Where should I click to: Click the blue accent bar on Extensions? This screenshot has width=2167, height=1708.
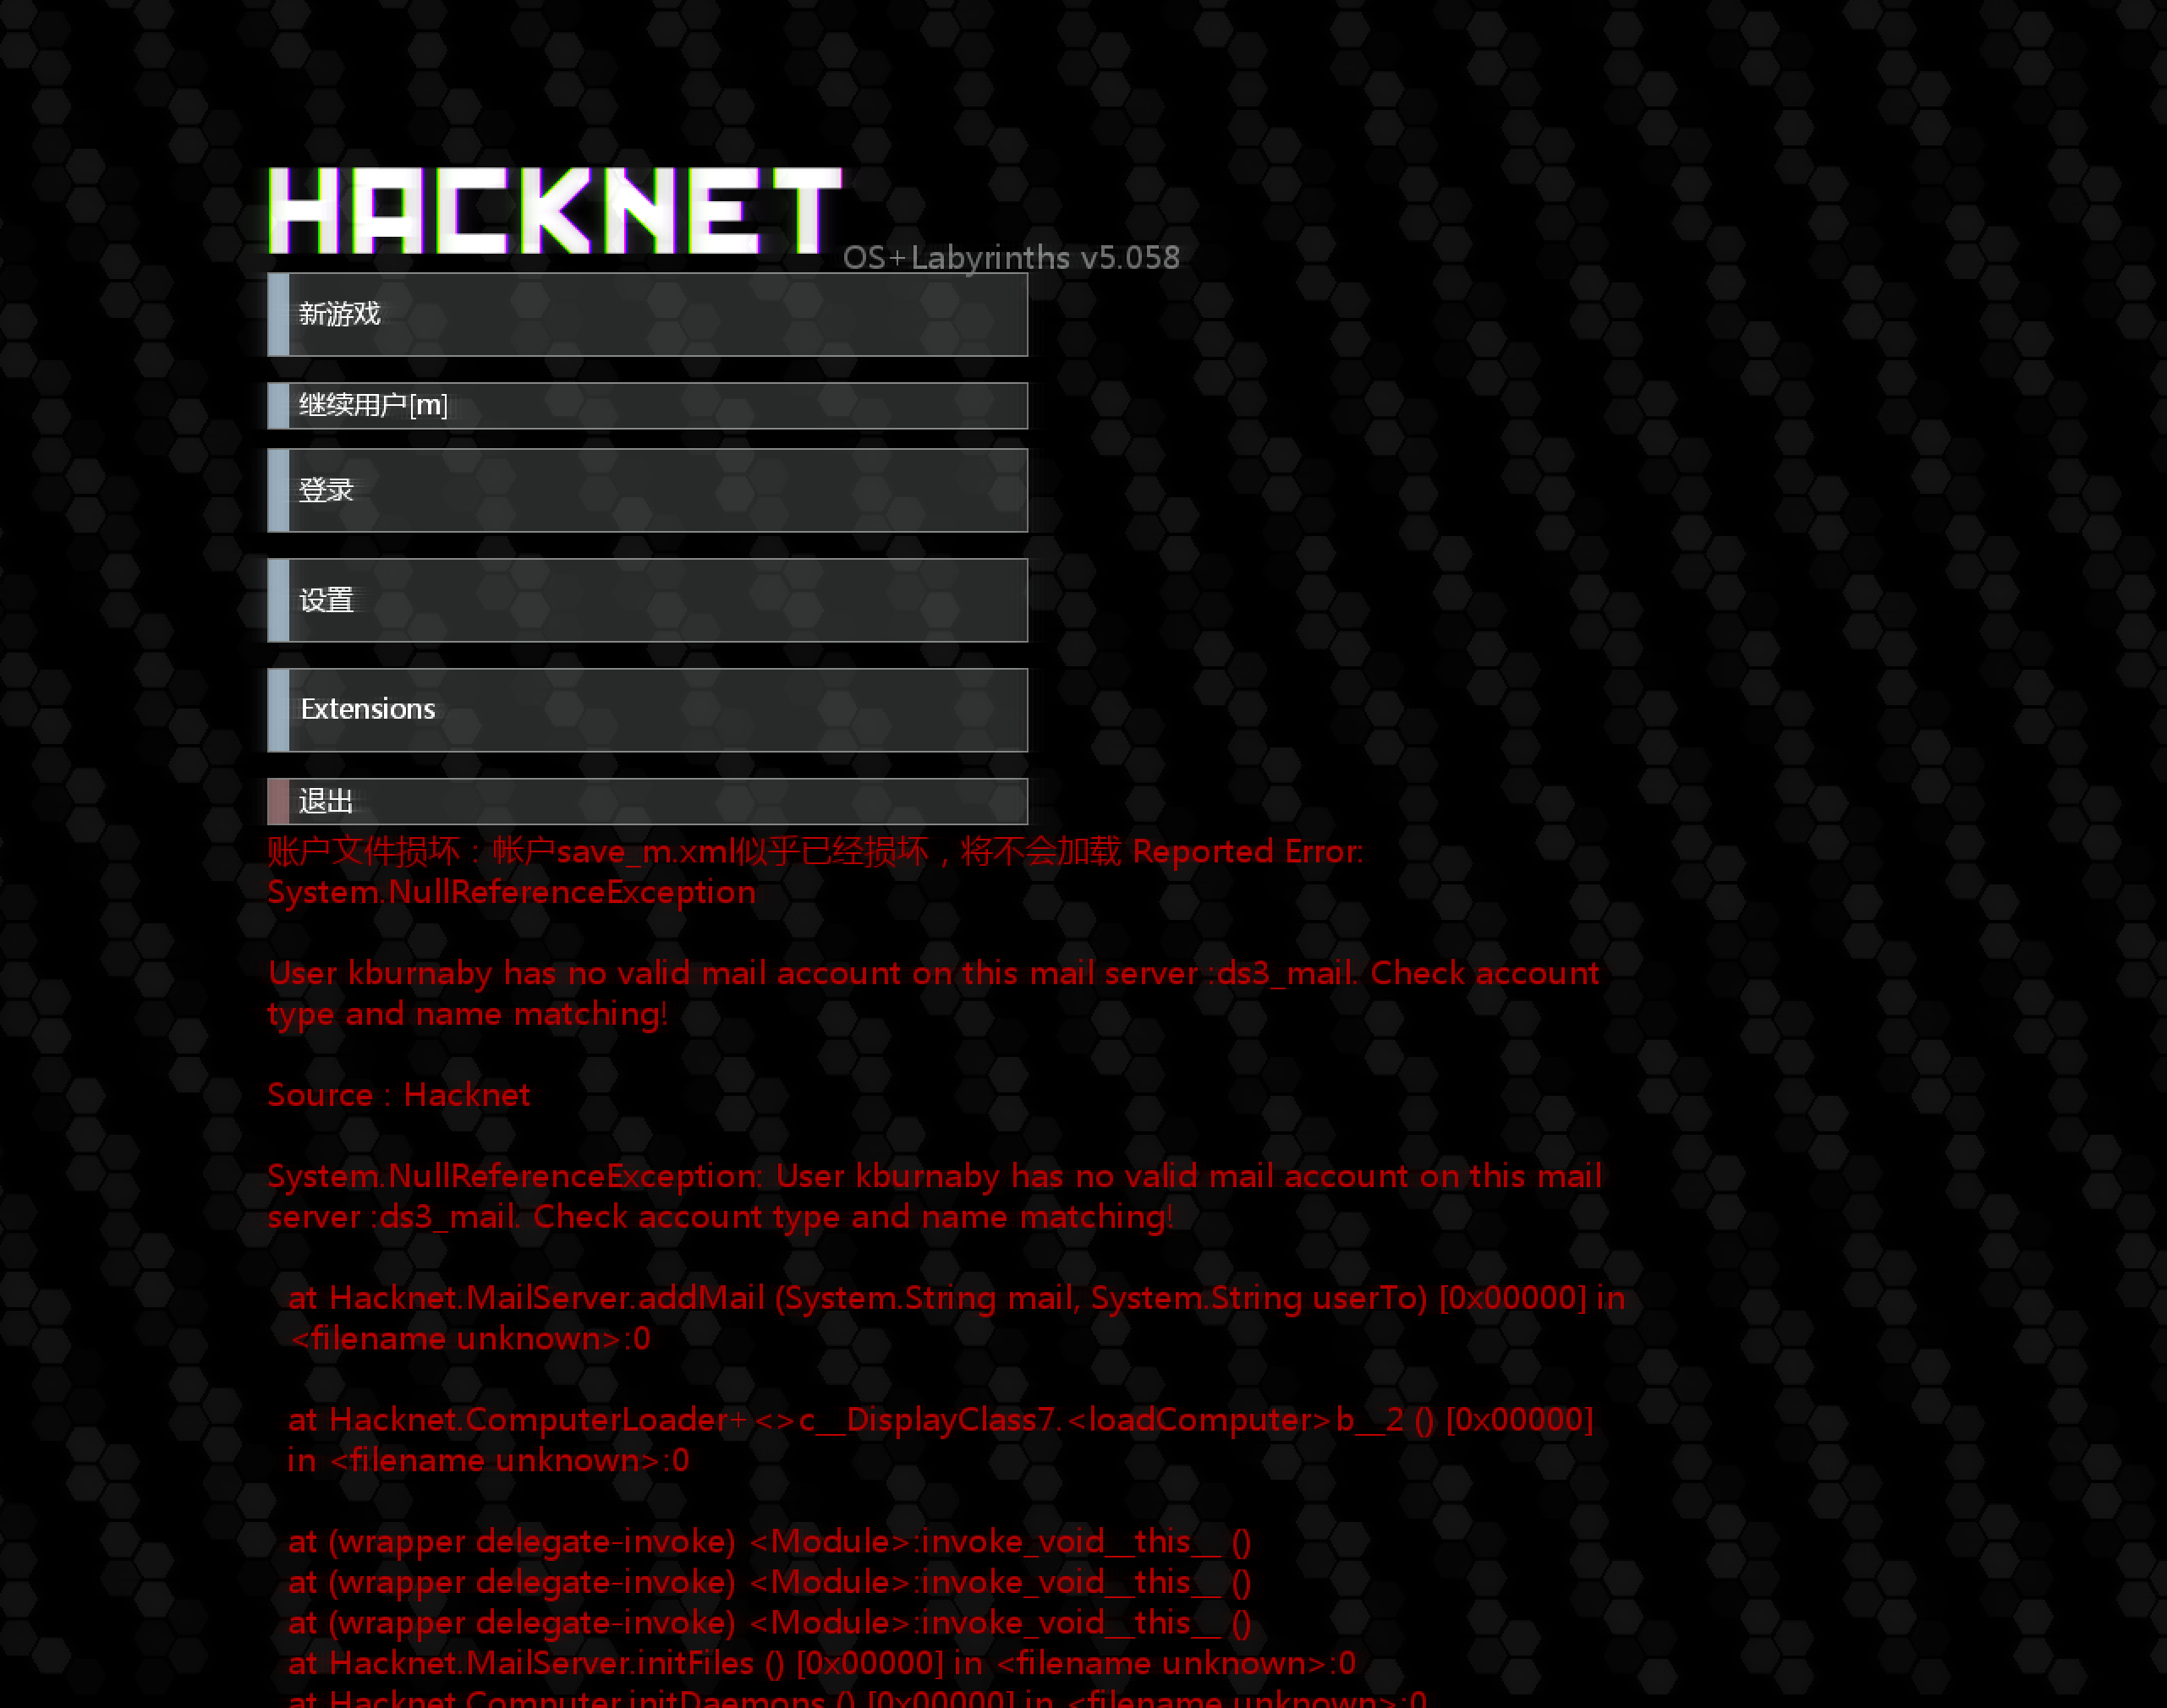click(x=278, y=710)
